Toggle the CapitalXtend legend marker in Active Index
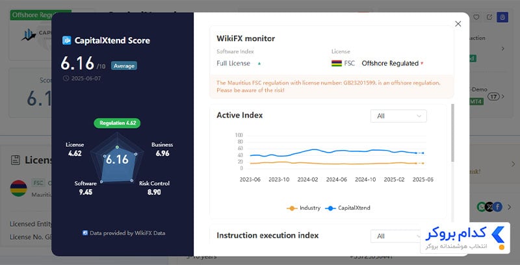 click(x=330, y=208)
